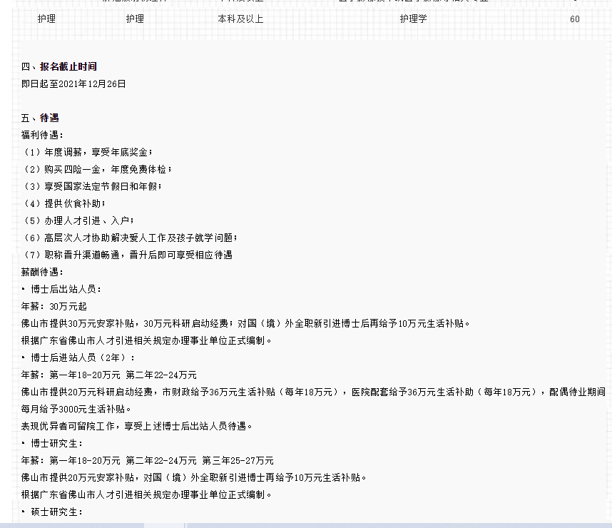Click the 本科及以上 table cell
The height and width of the screenshot is (528, 612).
[x=240, y=19]
